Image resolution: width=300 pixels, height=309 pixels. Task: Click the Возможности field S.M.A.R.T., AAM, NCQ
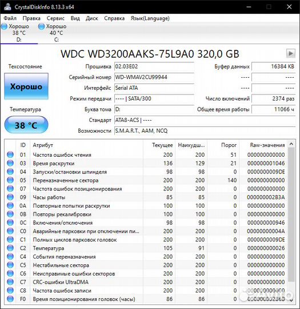pos(205,131)
